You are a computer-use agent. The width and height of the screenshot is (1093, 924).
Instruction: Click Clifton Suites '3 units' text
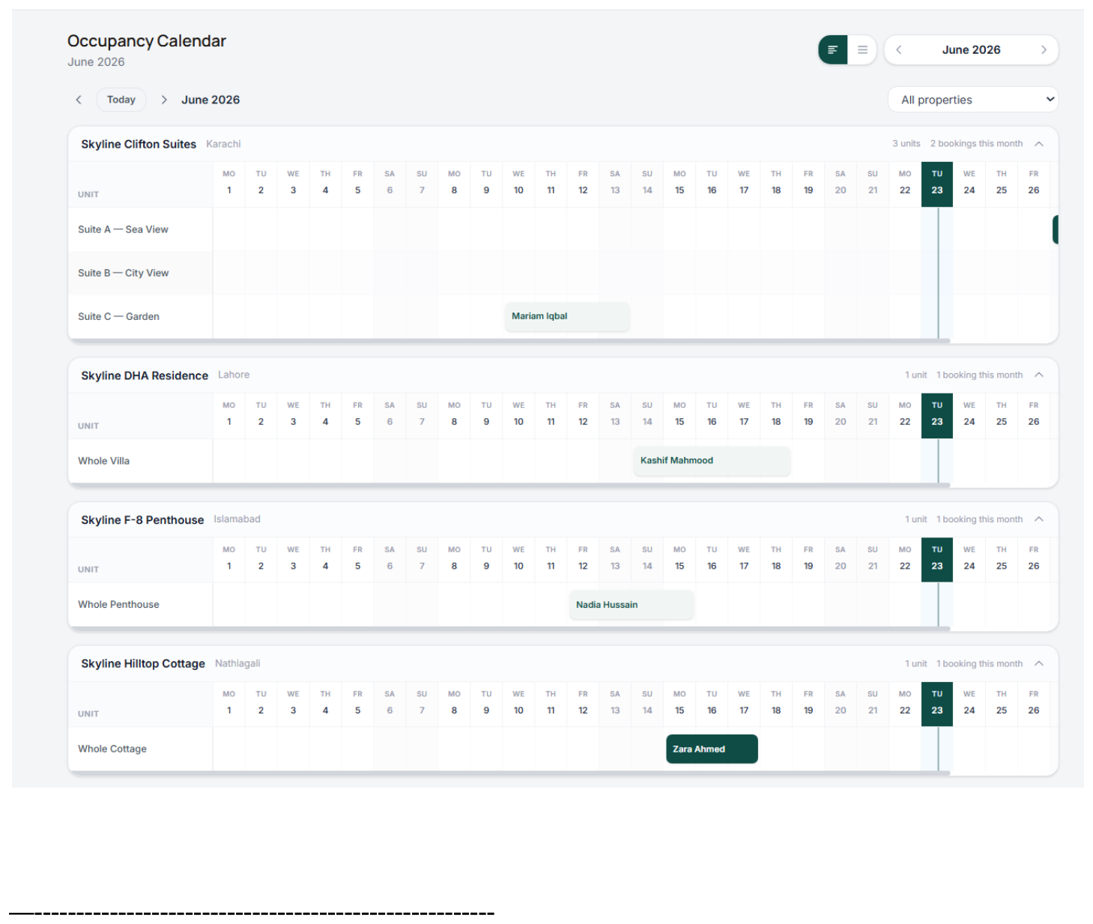pos(906,144)
